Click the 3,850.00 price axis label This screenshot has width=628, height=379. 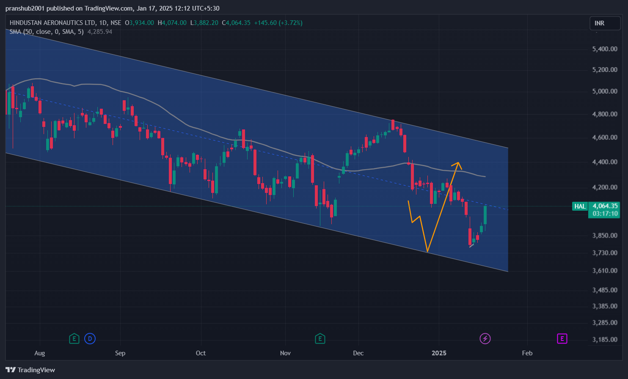[605, 236]
